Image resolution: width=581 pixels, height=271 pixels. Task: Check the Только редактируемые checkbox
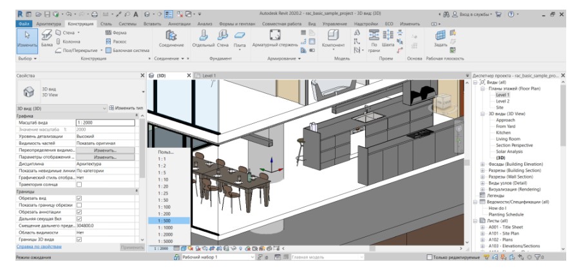click(x=430, y=257)
